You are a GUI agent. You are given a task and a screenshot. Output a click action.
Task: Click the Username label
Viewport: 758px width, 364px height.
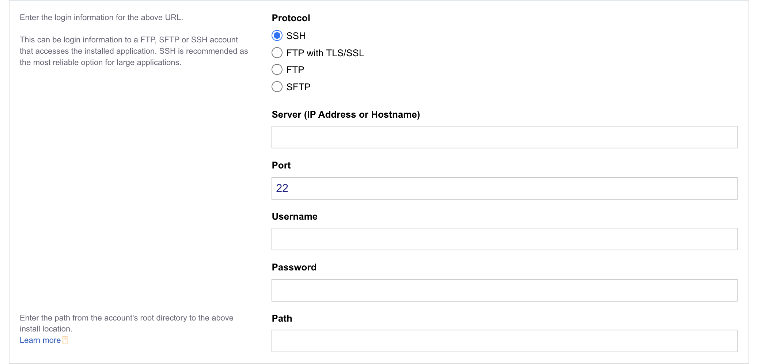(x=294, y=216)
